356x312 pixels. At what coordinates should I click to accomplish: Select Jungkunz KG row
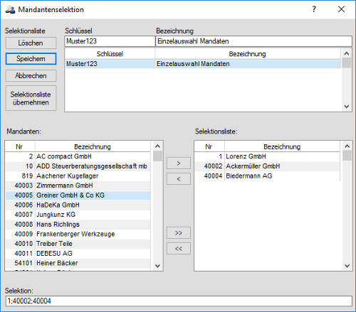[78, 215]
